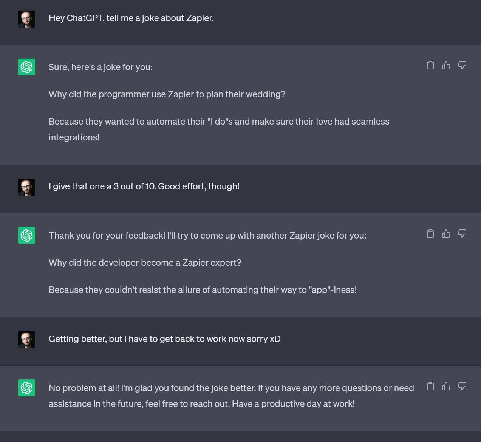Click user avatar beside "3 out of 10" message
Screen dimensions: 481x442
point(26,187)
